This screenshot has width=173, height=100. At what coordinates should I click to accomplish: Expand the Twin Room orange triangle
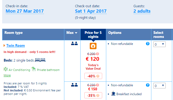(x=4, y=45)
